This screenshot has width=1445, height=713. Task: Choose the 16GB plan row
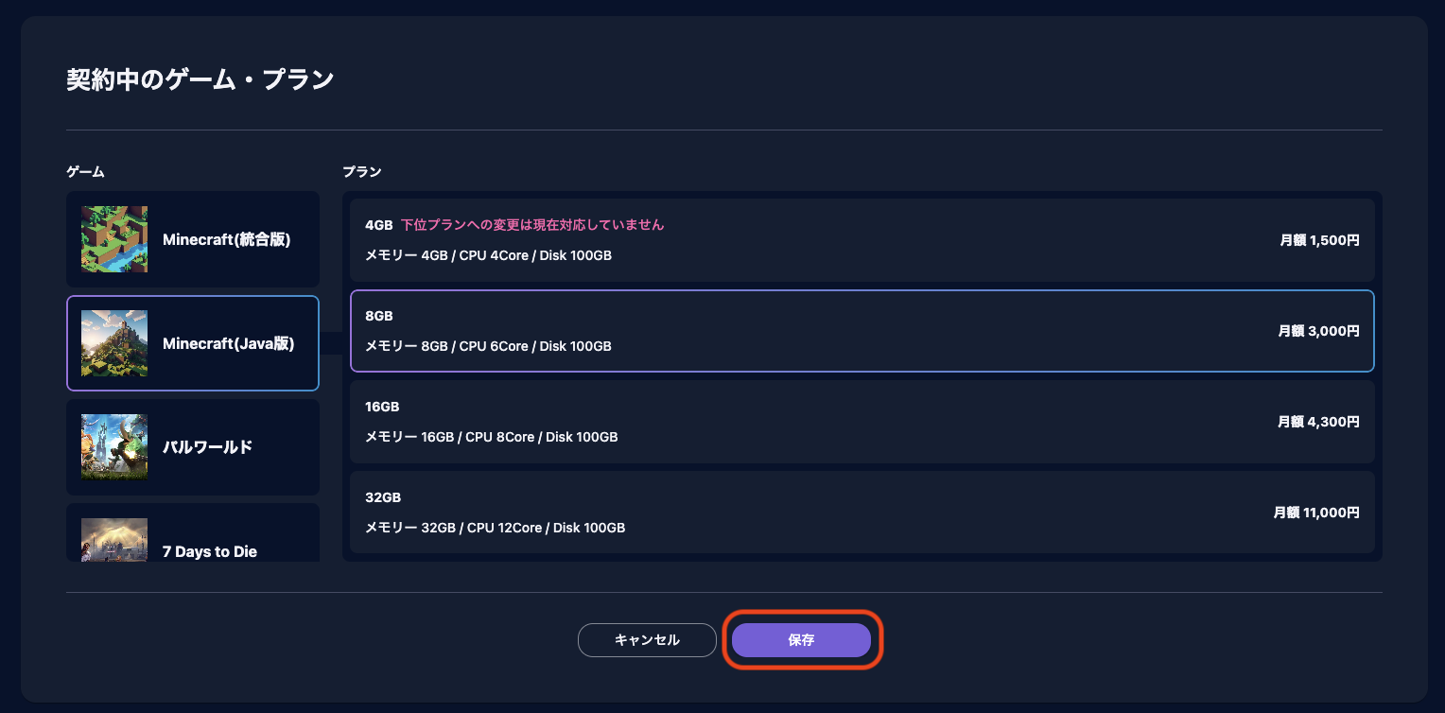(x=862, y=422)
